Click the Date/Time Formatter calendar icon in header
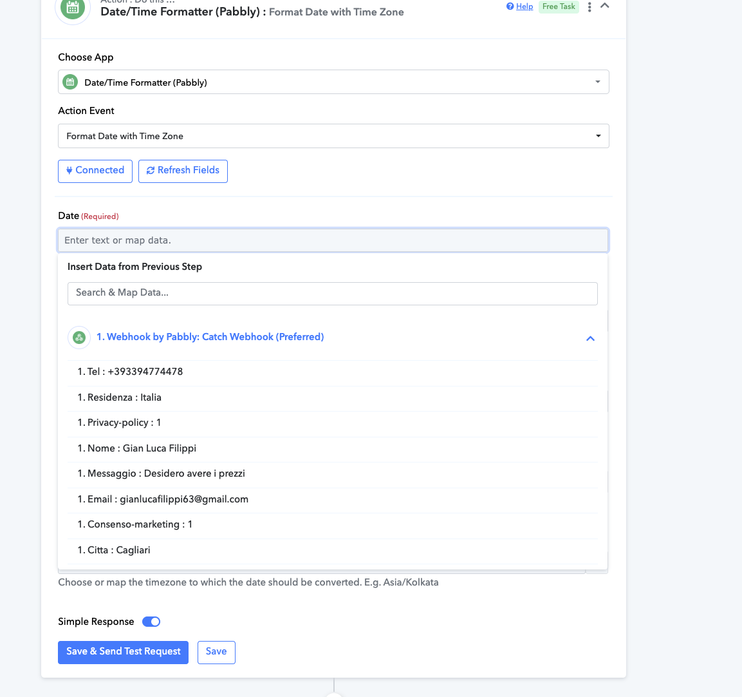This screenshot has height=697, width=742. 73,8
